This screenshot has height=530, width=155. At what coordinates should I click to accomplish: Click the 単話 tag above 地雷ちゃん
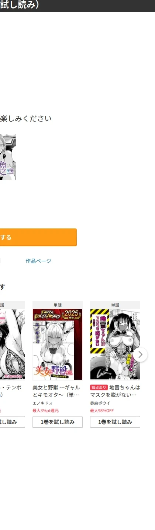tap(115, 305)
